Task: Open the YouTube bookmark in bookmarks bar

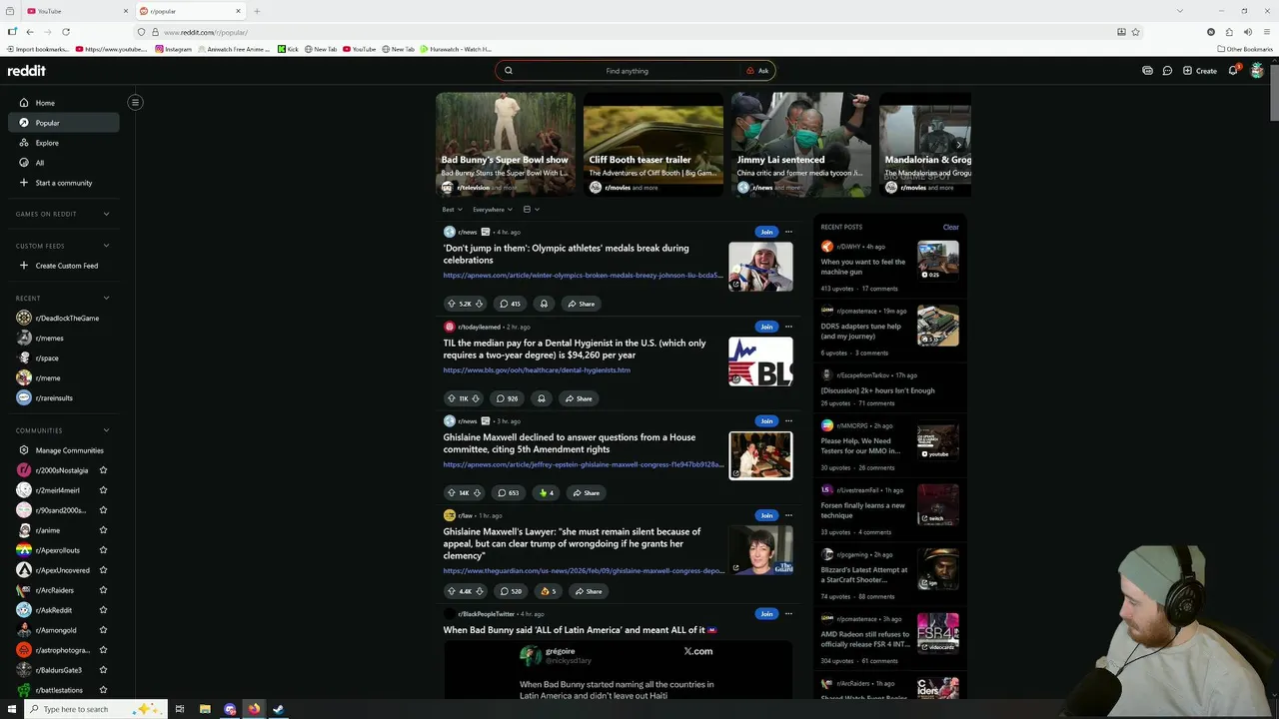Action: click(359, 49)
